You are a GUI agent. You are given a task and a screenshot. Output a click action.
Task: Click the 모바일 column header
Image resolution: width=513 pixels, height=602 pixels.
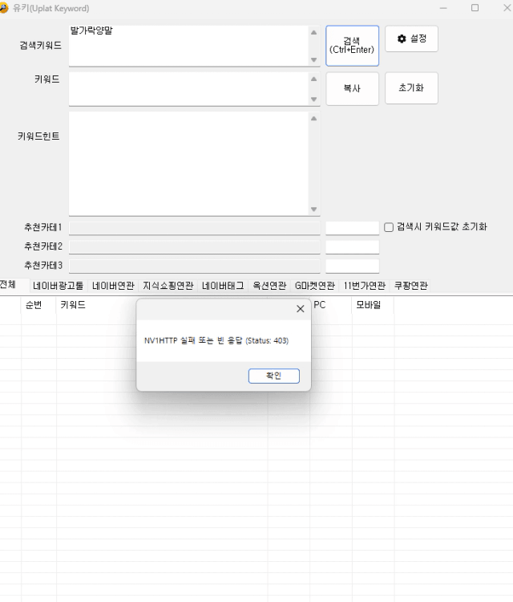[373, 305]
